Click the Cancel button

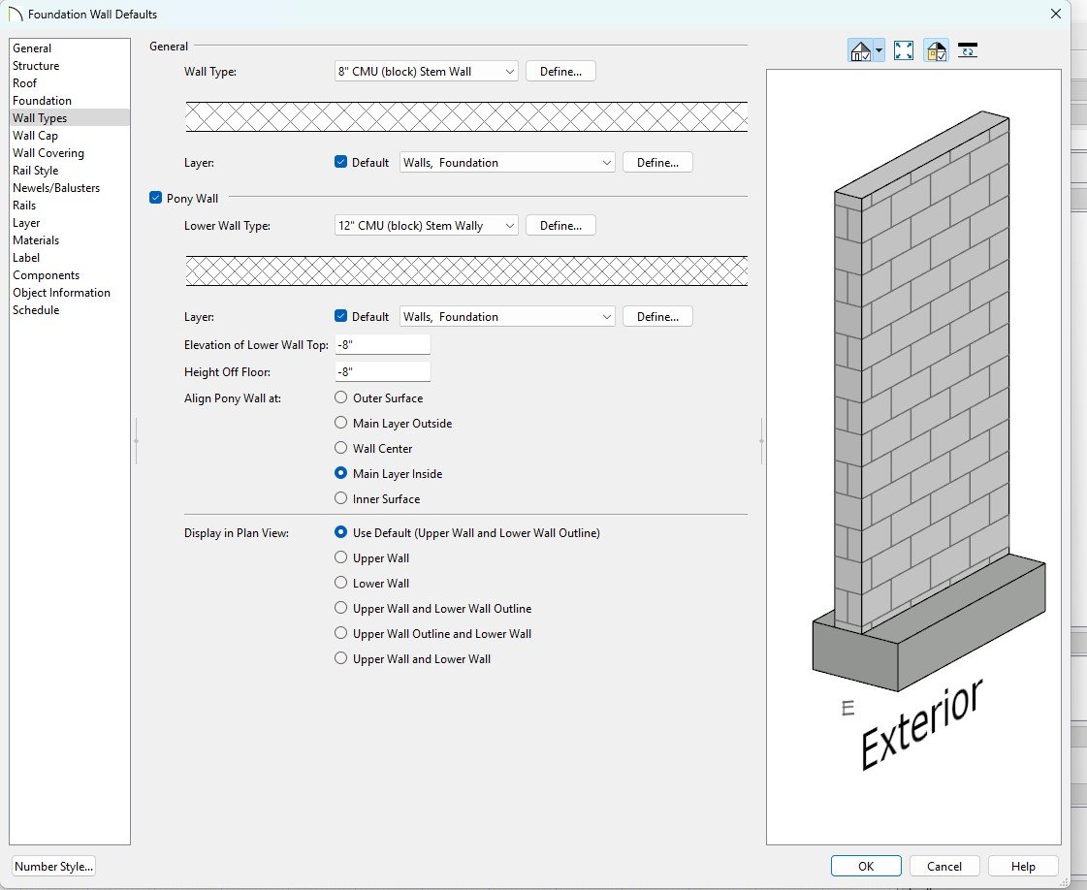click(944, 867)
